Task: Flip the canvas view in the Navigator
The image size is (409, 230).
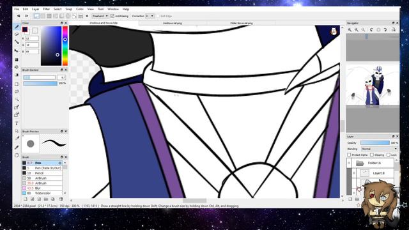Action: click(x=394, y=30)
